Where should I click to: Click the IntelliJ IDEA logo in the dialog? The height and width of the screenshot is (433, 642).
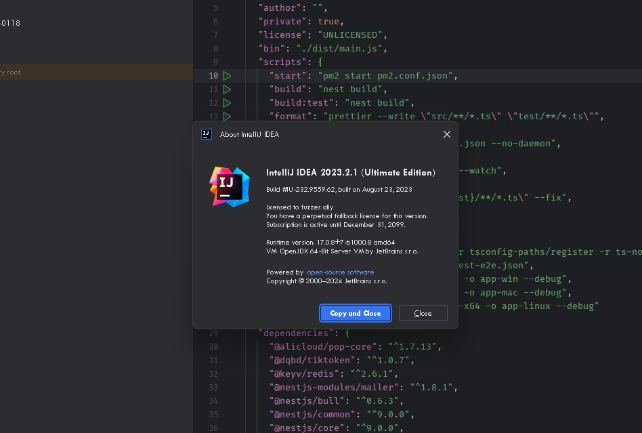[x=229, y=186]
